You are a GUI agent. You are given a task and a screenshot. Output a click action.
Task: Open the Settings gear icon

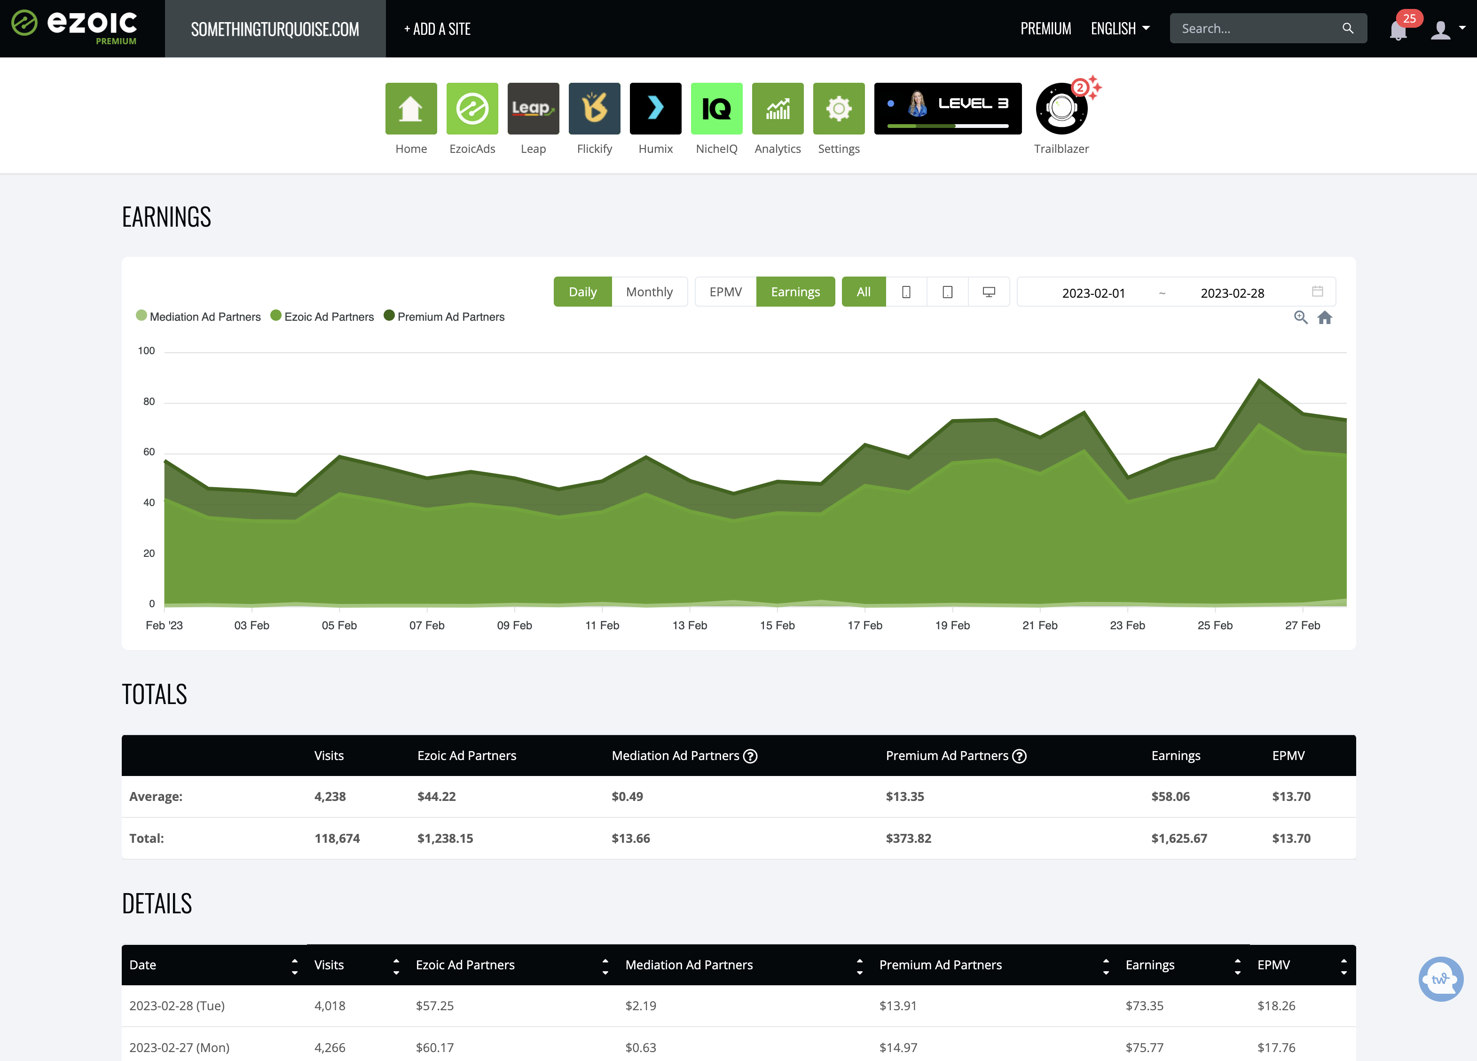tap(839, 108)
